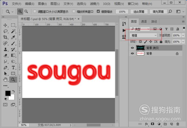Enable Resize Windows to Fit checkbox
The image size is (187, 128).
(35, 11)
